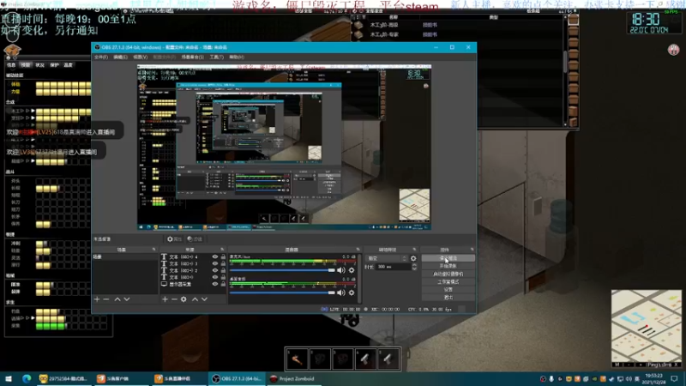
Task: Adjust microphone volume slider in mixer
Action: pyautogui.click(x=282, y=270)
